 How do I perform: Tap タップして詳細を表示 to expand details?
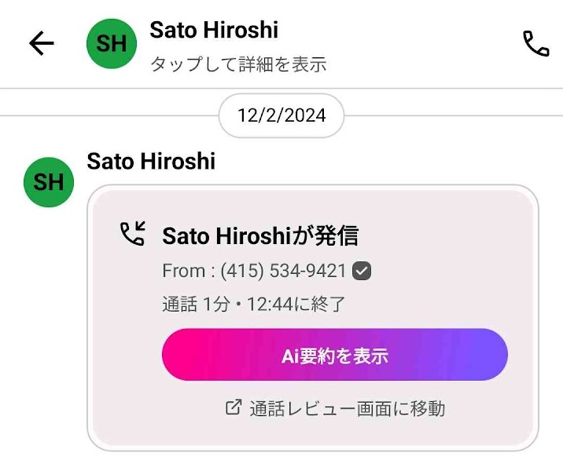pos(238,64)
